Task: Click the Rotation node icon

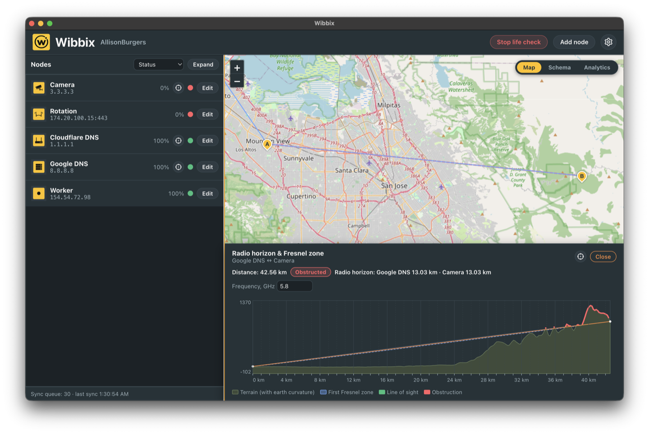Action: coord(39,114)
